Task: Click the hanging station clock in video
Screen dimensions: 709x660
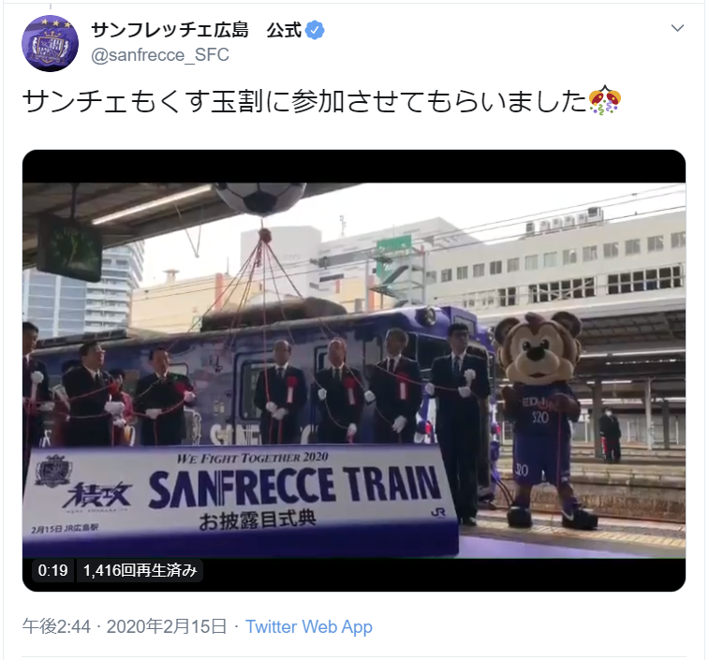Action: click(x=69, y=247)
